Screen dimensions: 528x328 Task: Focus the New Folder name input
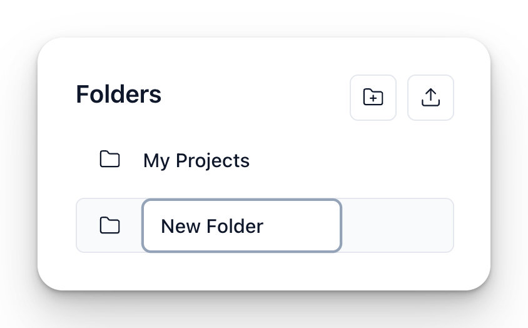point(241,225)
